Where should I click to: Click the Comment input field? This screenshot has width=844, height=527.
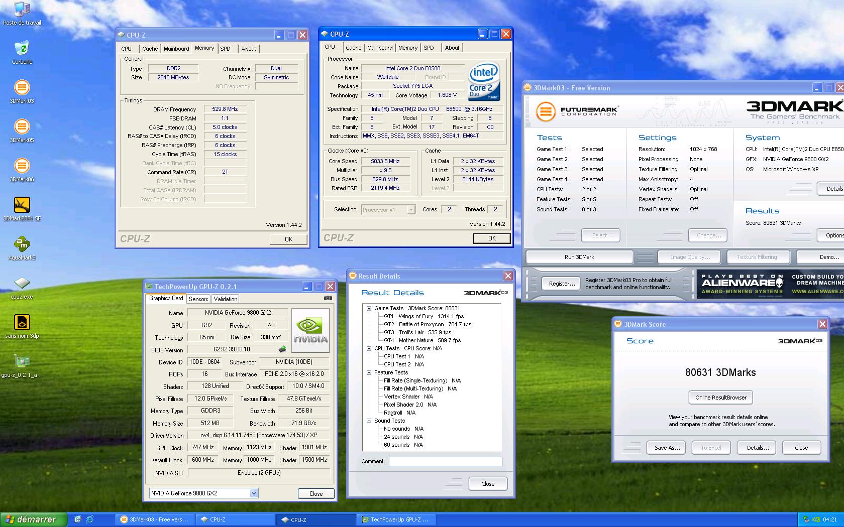(445, 461)
